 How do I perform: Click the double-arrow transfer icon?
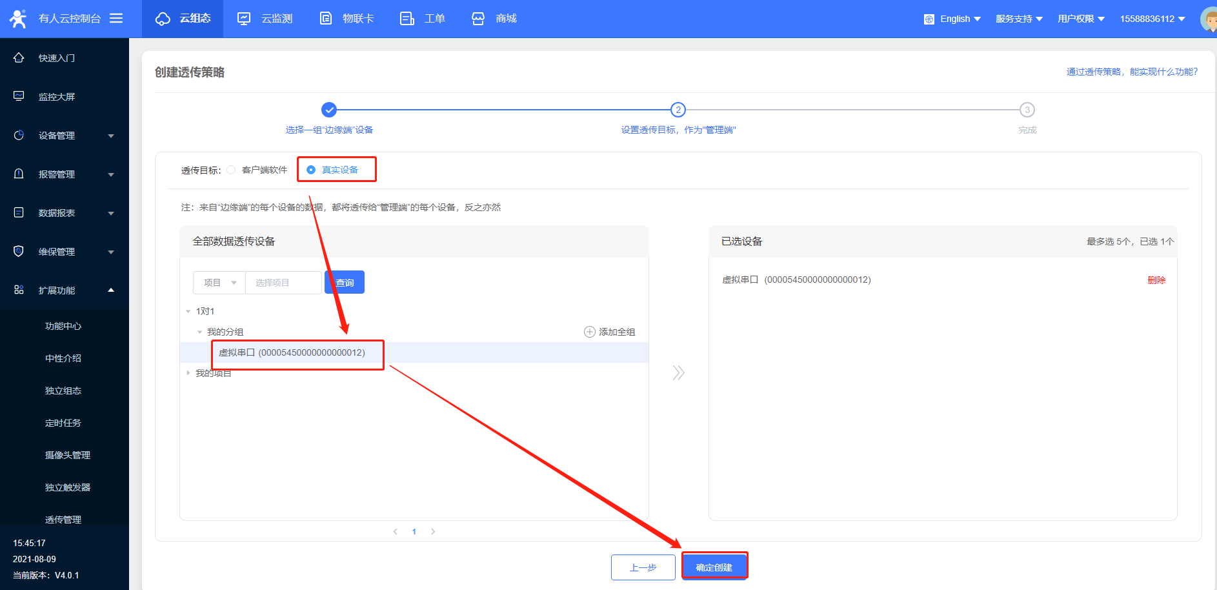(x=678, y=372)
